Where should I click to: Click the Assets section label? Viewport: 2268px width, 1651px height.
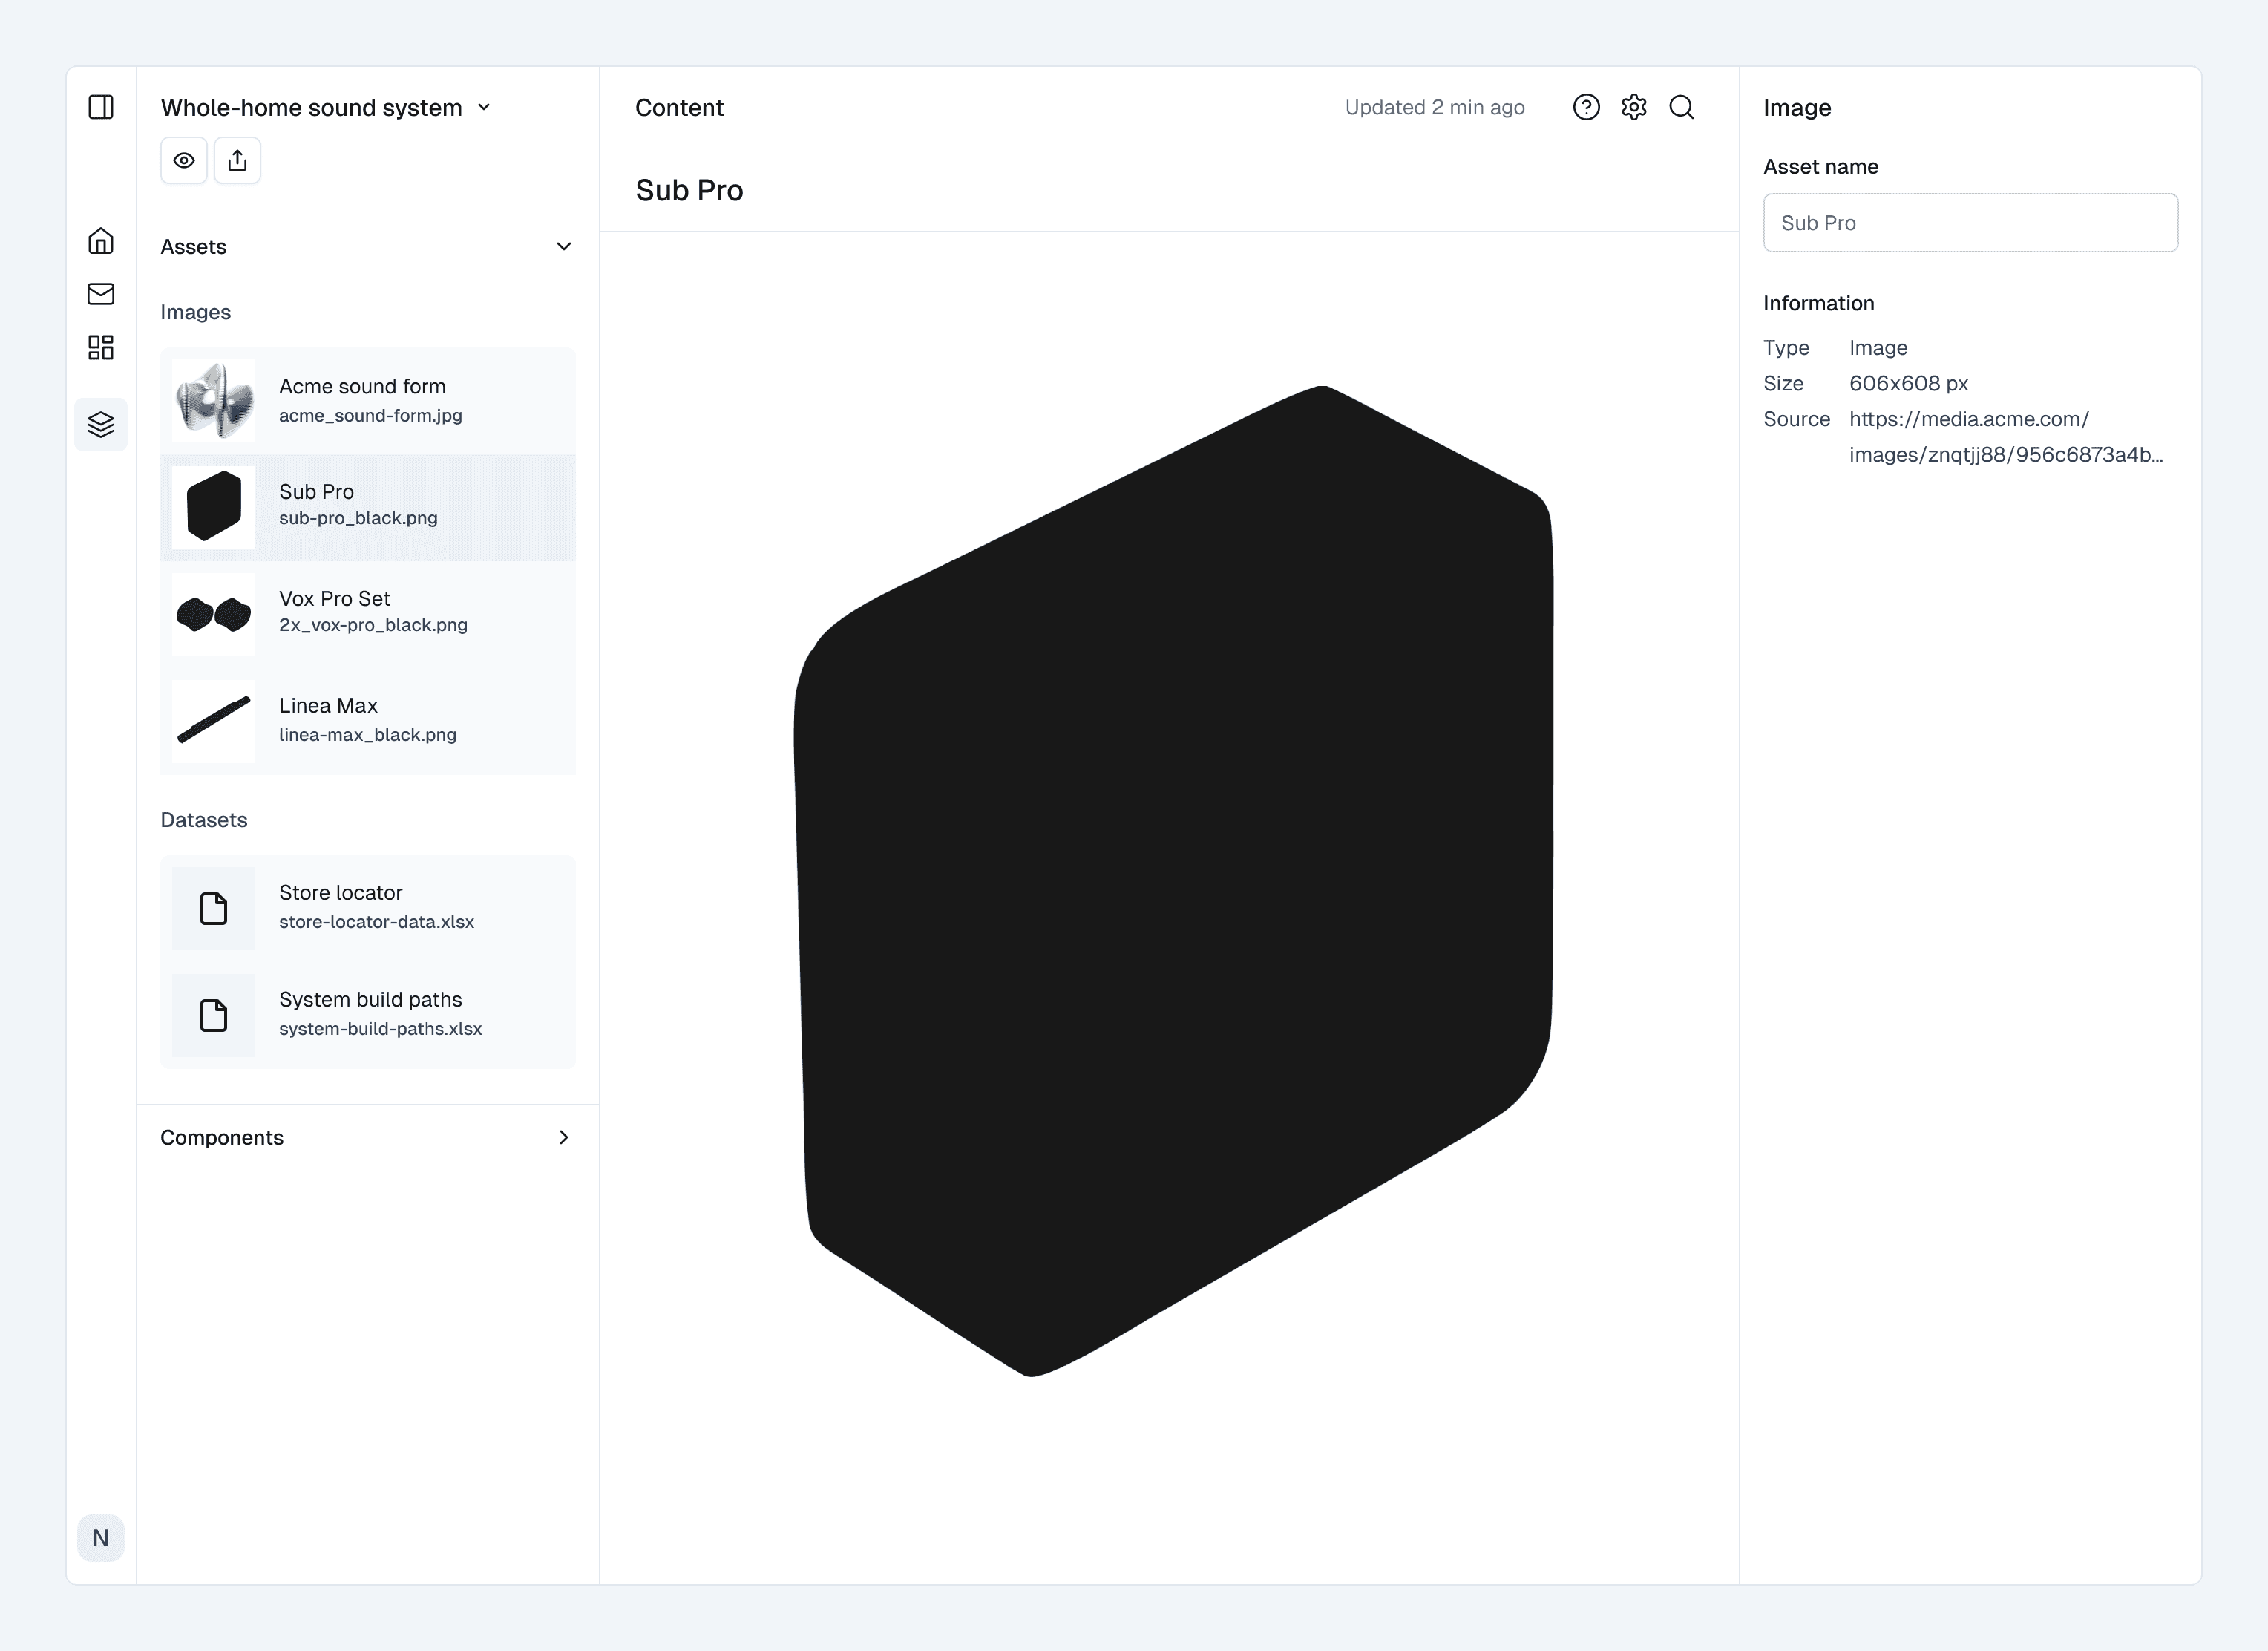(x=193, y=246)
